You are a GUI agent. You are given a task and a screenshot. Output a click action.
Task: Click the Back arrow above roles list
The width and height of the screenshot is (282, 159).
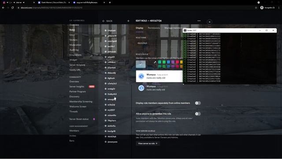[104, 21]
